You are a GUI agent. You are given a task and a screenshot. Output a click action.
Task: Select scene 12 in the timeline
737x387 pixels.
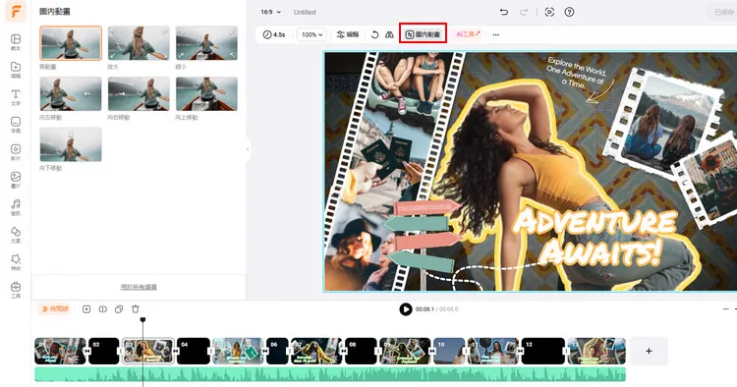pyautogui.click(x=542, y=351)
